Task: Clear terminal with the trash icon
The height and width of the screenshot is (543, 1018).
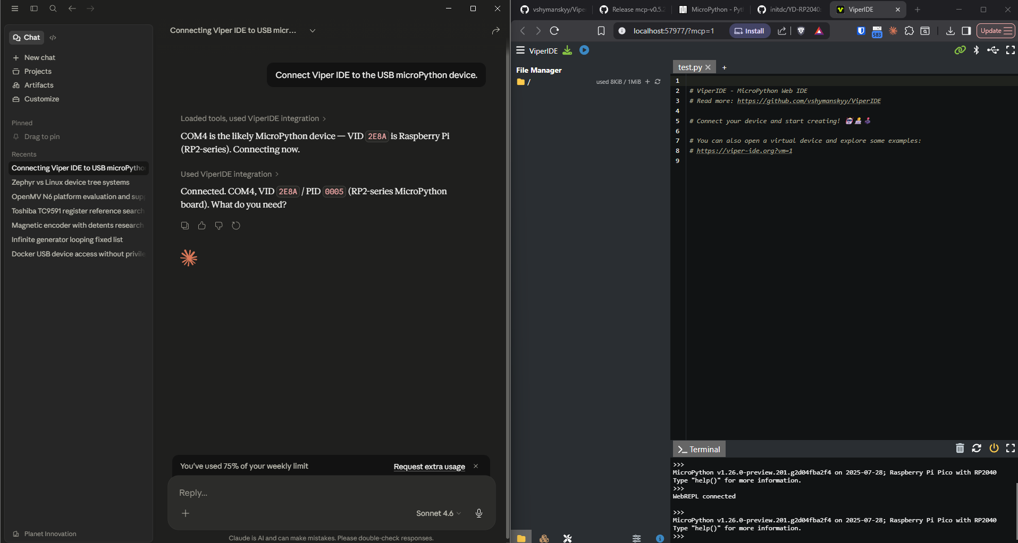Action: [960, 449]
